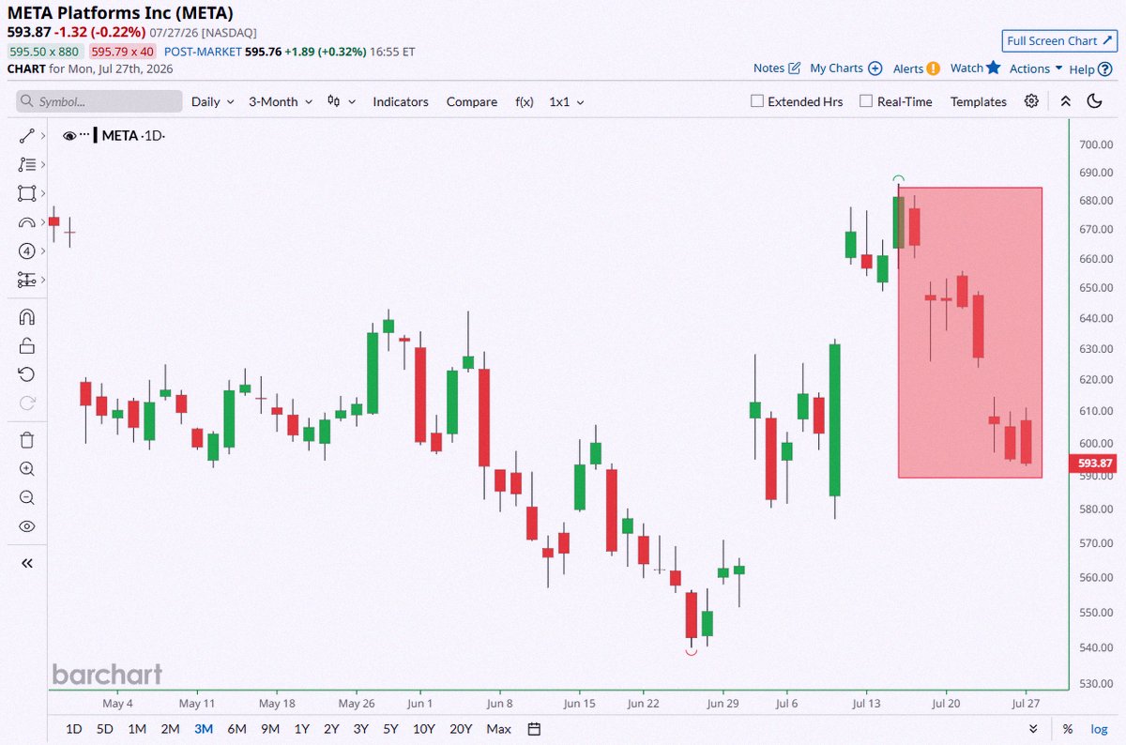The height and width of the screenshot is (745, 1126).
Task: Select the 1D time range
Action: (73, 729)
